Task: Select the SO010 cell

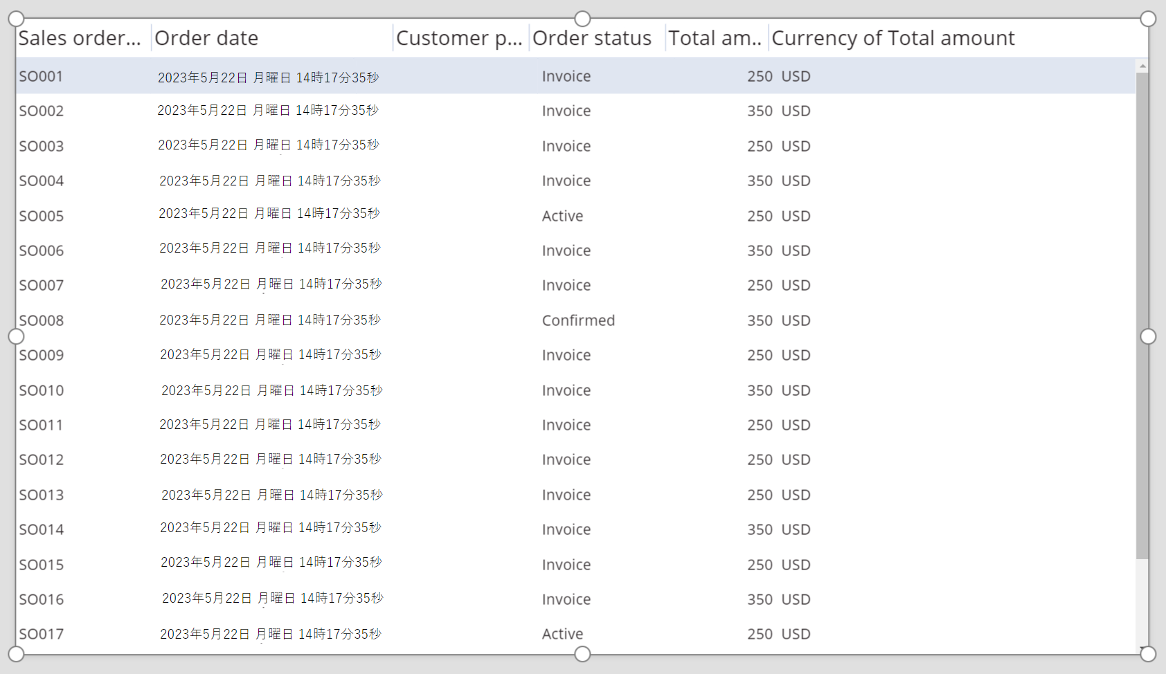Action: click(41, 390)
